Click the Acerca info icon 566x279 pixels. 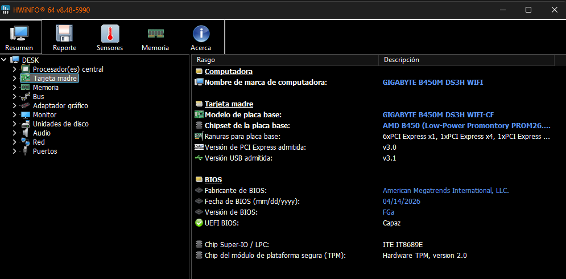(x=201, y=34)
